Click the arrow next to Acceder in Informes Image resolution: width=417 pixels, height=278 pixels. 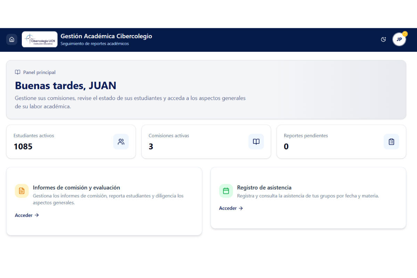point(36,215)
